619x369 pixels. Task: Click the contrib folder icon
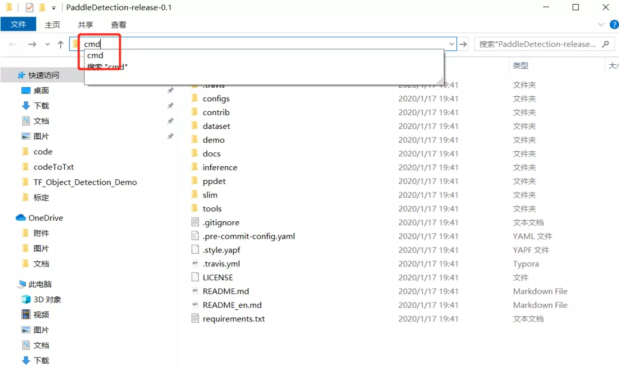195,112
